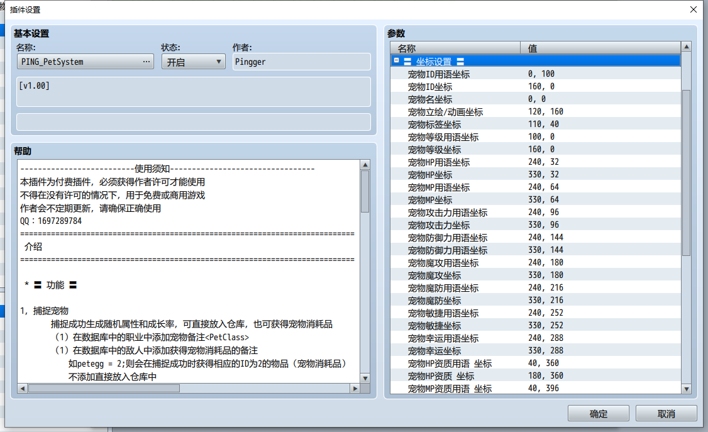708x432 pixels.
Task: Select the 宠物HP资质 坐标 parameter row
Action: (536, 377)
